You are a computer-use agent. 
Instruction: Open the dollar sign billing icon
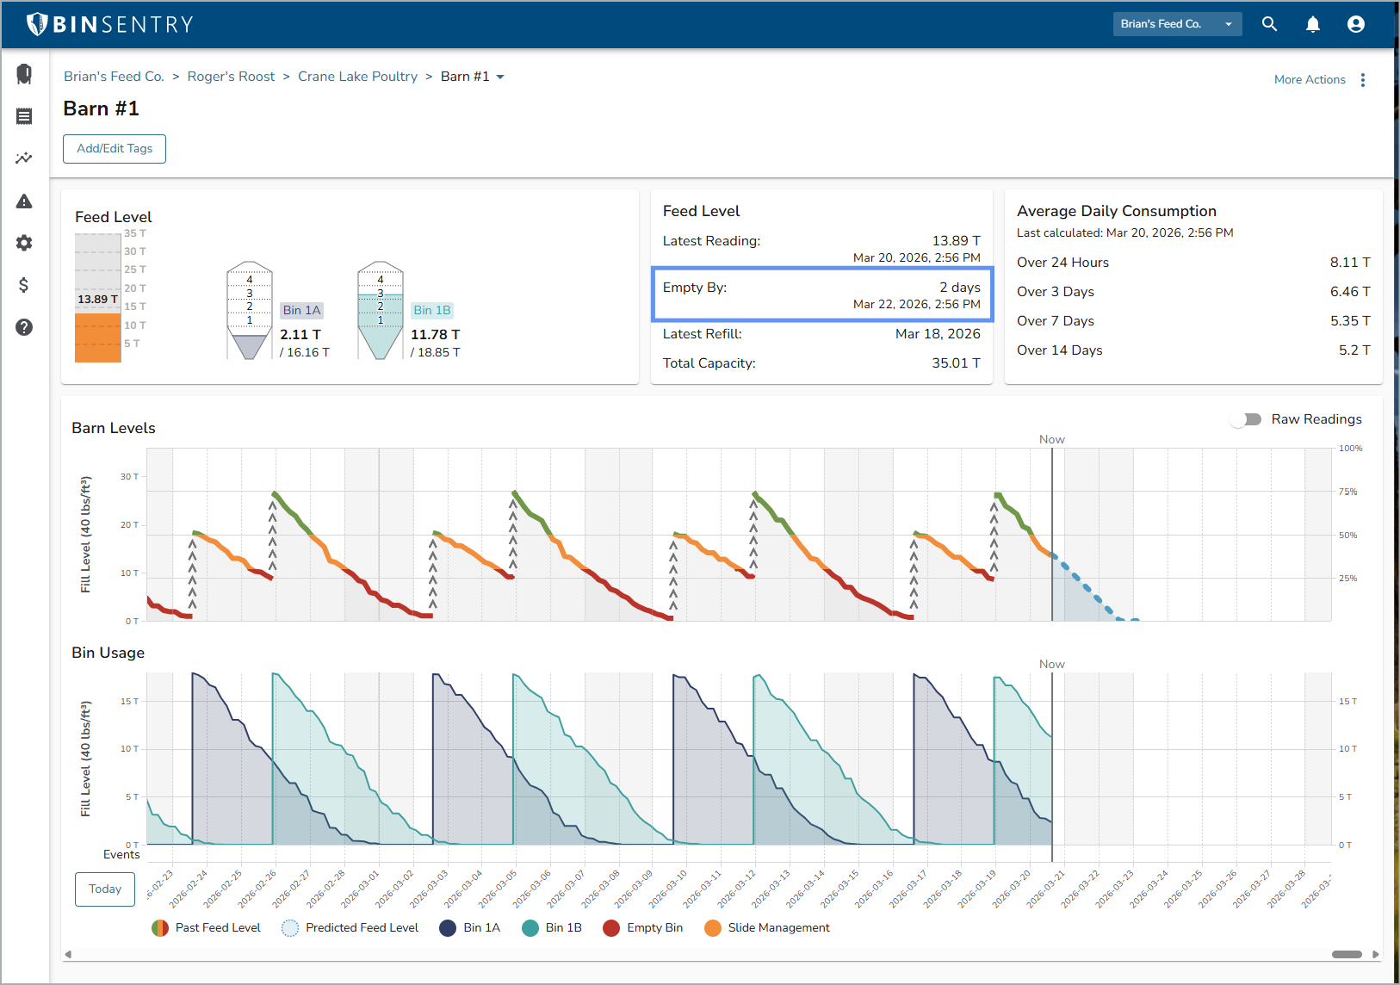24,285
